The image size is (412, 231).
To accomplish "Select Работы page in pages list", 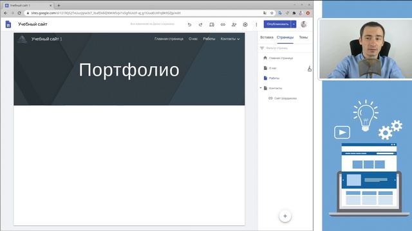I will coord(274,78).
